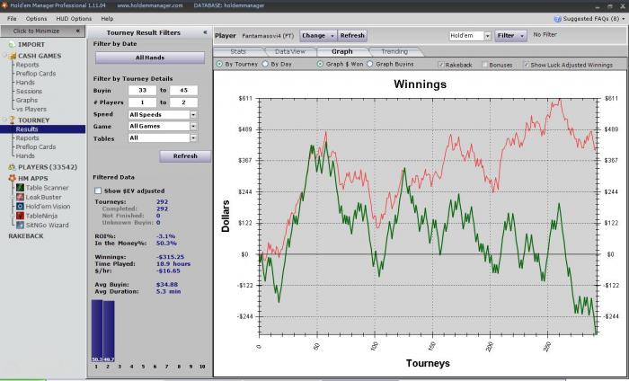Select the Graph Buyins radio button
This screenshot has width=629, height=381.
coord(370,64)
